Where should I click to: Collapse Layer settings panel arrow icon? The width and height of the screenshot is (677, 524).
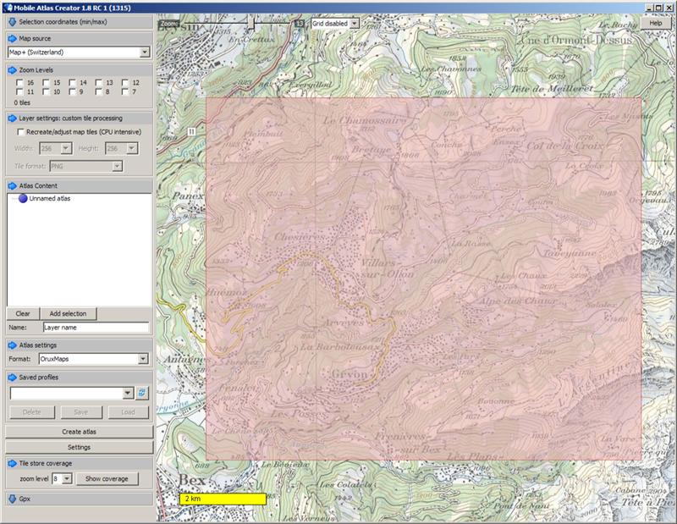click(12, 119)
